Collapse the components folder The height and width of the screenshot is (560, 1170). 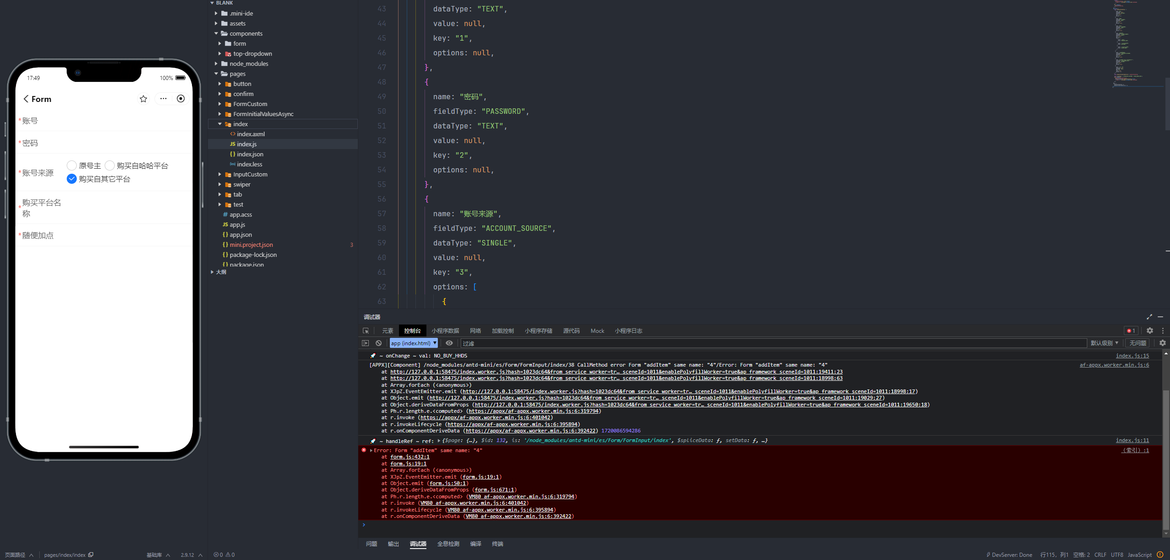[216, 33]
